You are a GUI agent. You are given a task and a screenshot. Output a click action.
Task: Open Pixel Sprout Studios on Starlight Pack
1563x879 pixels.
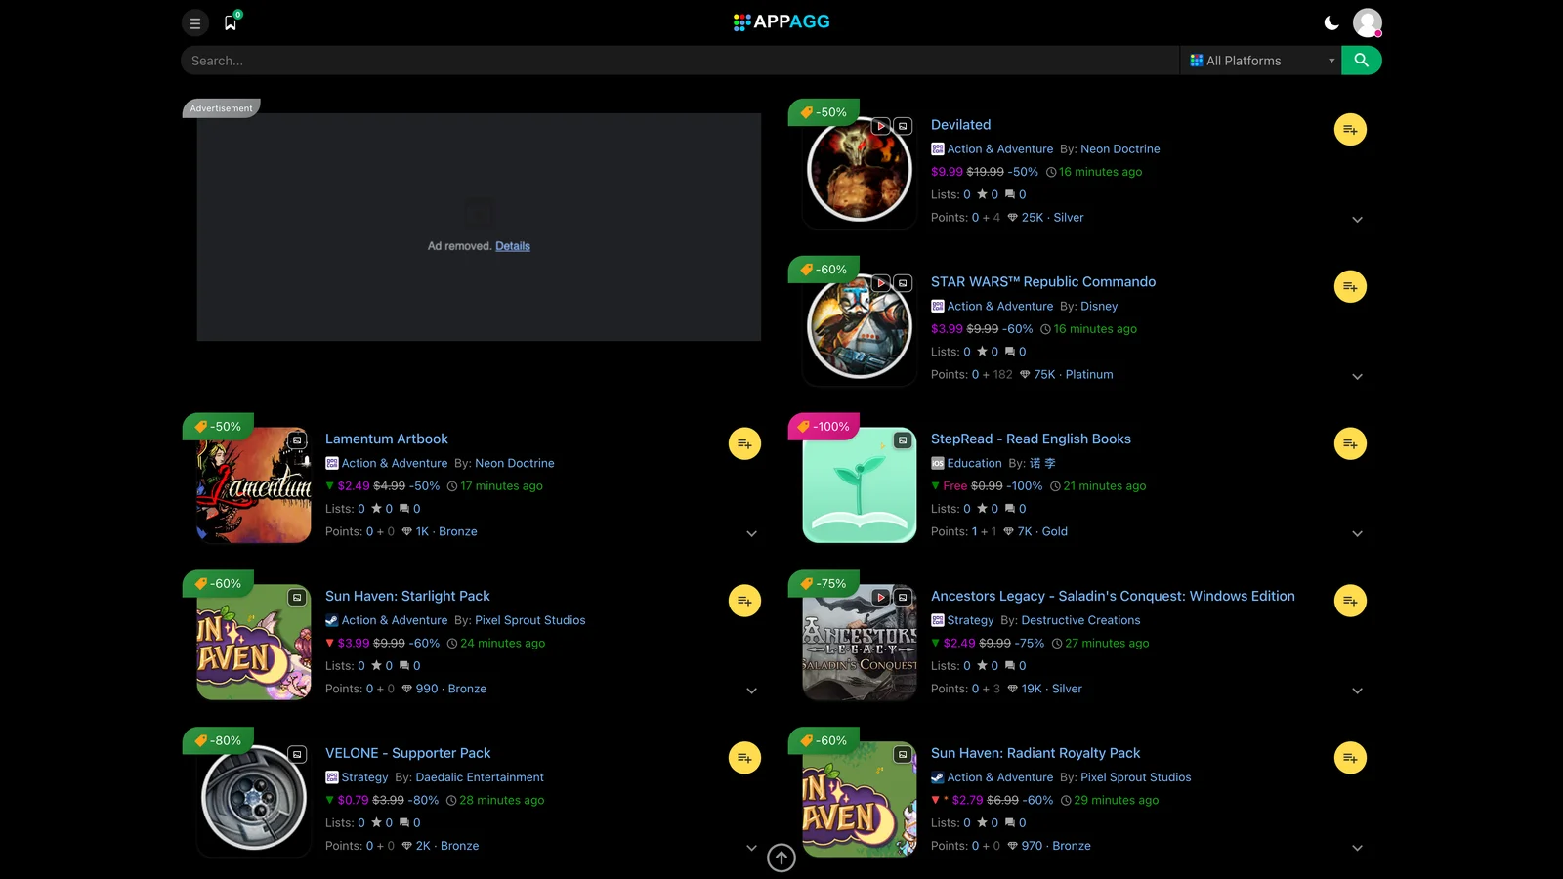(x=530, y=621)
